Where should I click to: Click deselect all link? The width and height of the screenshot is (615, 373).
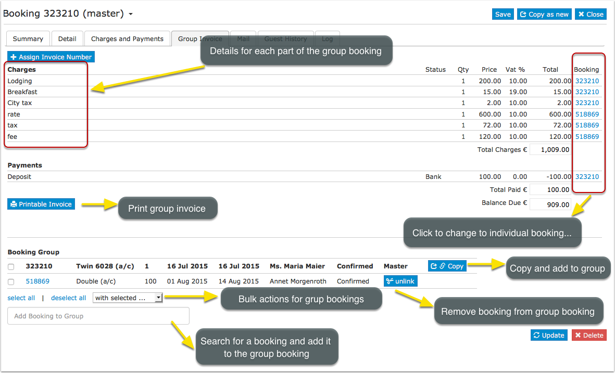pos(68,298)
